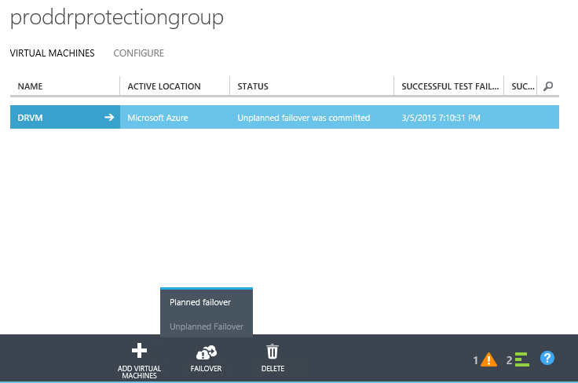
Task: Sort by Successful Test Failover column
Action: [x=449, y=86]
